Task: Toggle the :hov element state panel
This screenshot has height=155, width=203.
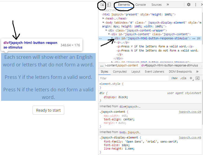Action: click(174, 78)
